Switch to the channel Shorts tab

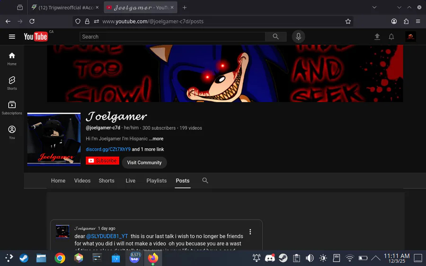(106, 180)
